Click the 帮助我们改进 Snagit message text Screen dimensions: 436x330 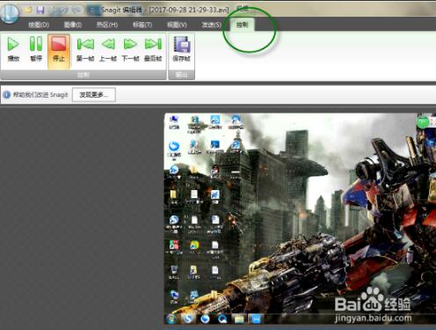(x=40, y=95)
